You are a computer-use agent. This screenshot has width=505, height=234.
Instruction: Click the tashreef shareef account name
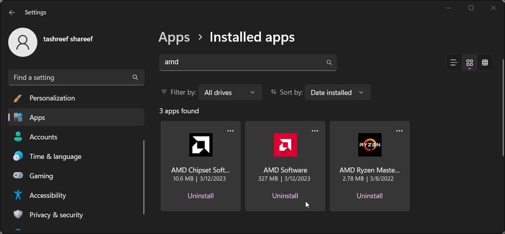pyautogui.click(x=68, y=39)
